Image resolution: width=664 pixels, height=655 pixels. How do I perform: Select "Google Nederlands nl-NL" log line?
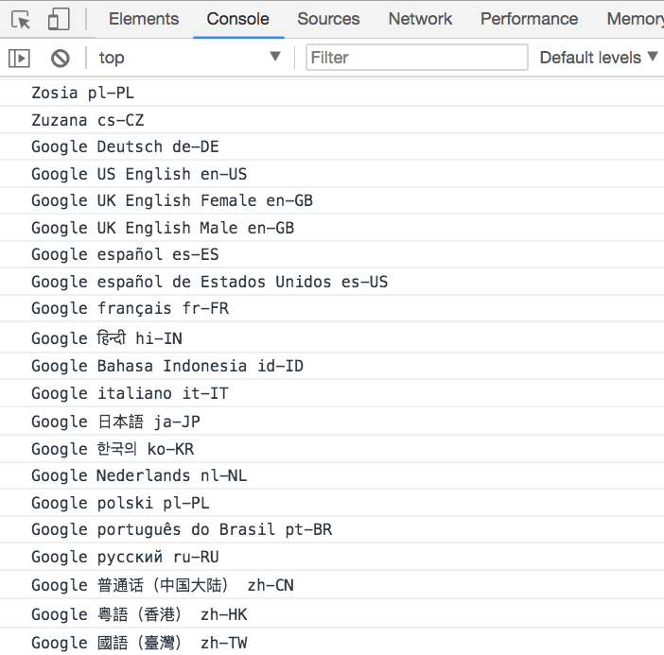[332, 475]
